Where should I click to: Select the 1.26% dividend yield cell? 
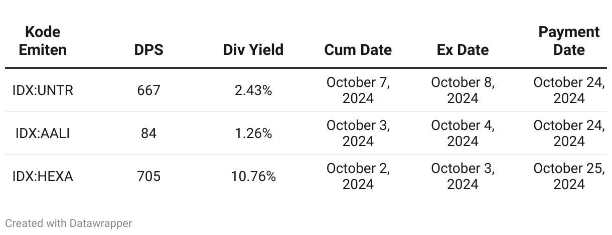(253, 133)
